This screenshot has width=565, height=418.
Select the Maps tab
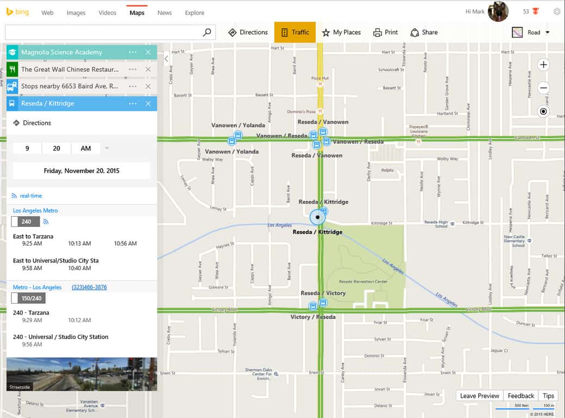click(137, 13)
